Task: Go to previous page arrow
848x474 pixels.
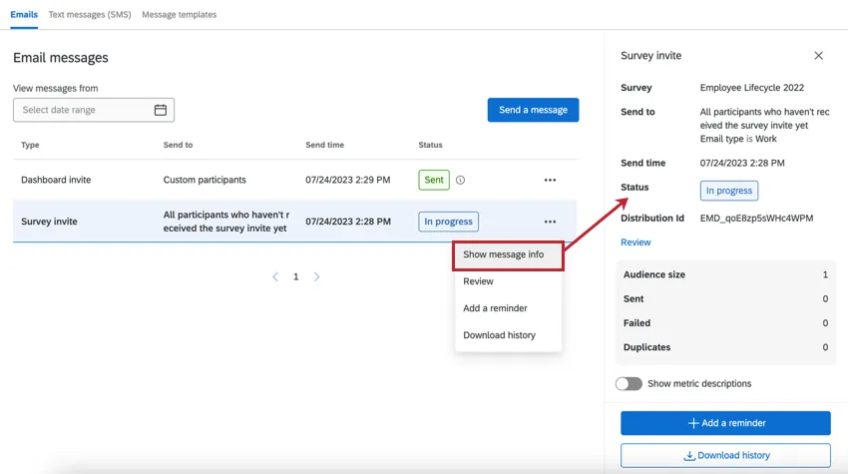Action: 275,276
